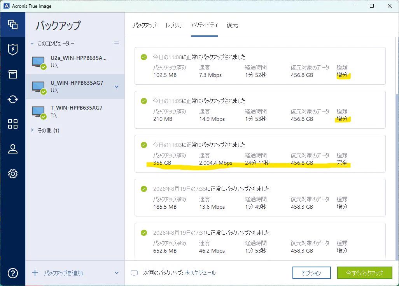Click the 355 GB backed-up value
Viewport: 399px width, 286px height.
pyautogui.click(x=162, y=163)
